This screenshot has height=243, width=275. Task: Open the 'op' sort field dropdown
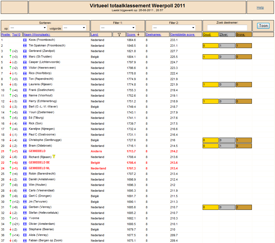click(28, 28)
